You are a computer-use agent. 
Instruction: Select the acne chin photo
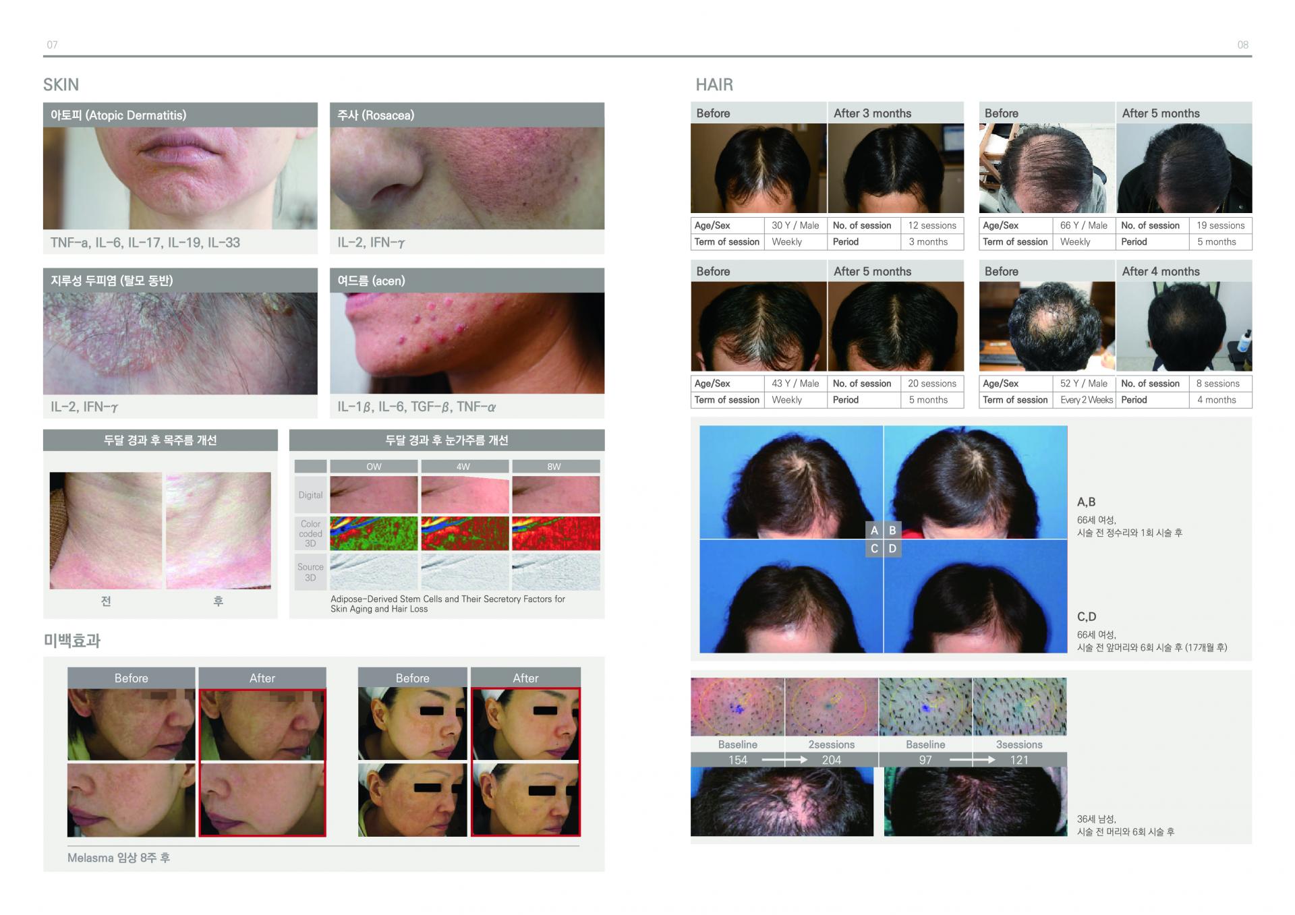(x=467, y=343)
